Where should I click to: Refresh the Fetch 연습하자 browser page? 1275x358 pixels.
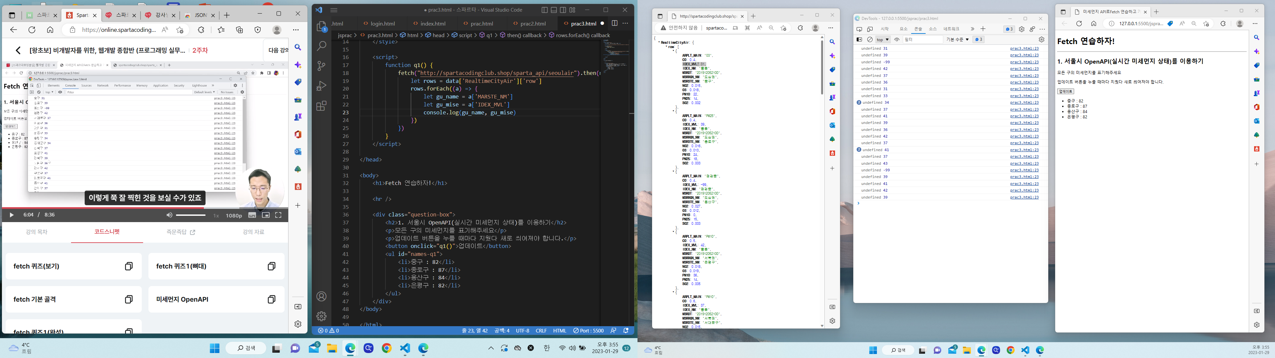click(1079, 24)
